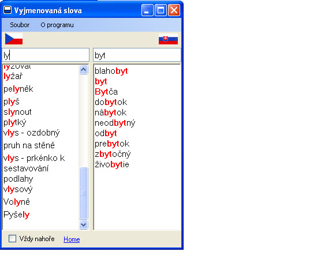This screenshot has width=321, height=259.
Task: Select the word 'vlysový'
Action: point(18,189)
